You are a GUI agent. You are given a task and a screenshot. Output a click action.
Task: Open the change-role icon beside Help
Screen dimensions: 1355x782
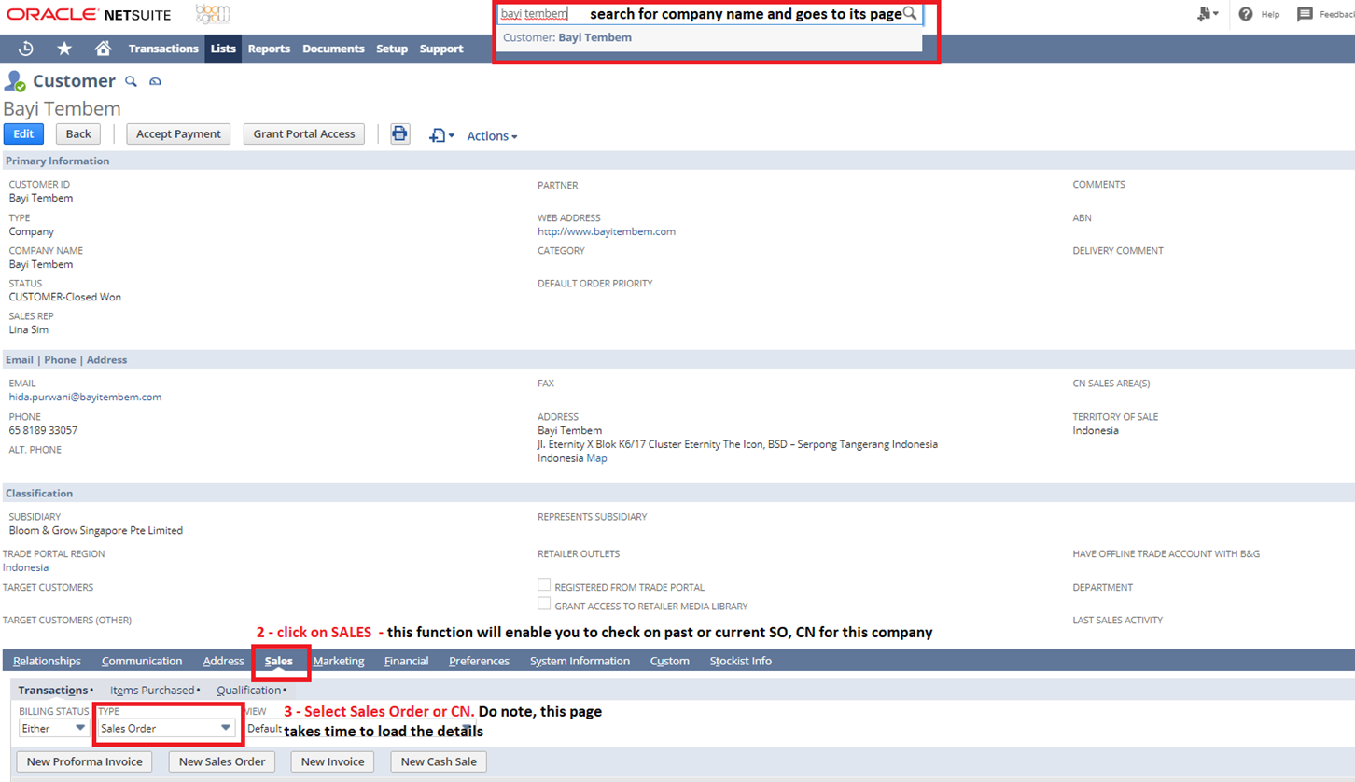(1208, 14)
